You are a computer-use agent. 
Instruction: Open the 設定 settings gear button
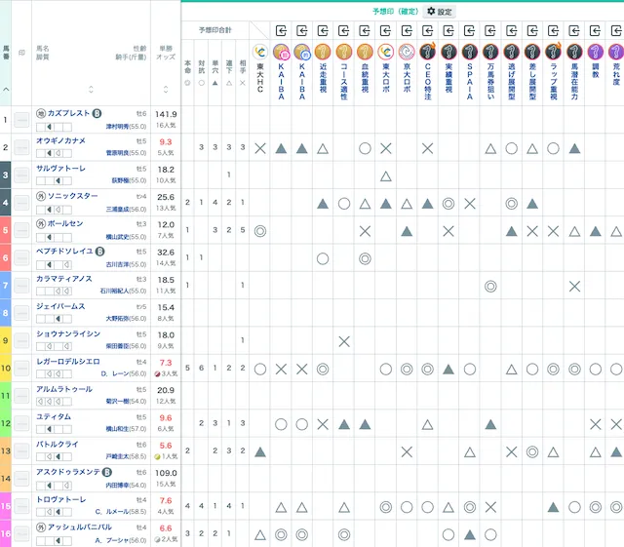coord(440,12)
